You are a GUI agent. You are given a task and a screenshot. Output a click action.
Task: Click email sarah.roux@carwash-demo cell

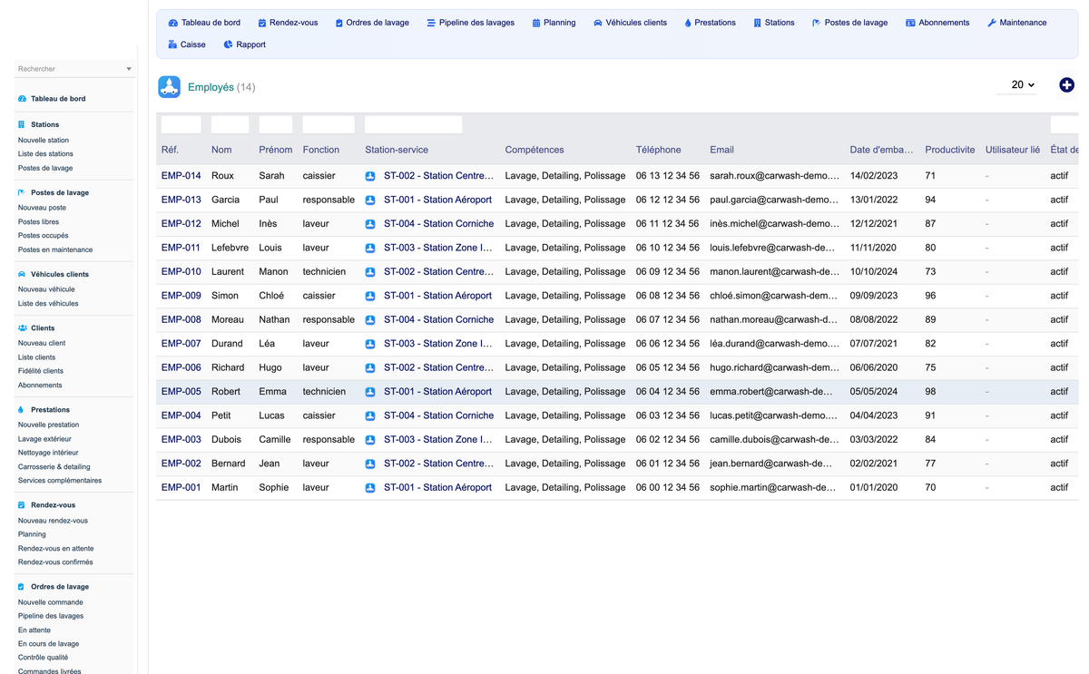[x=774, y=176]
